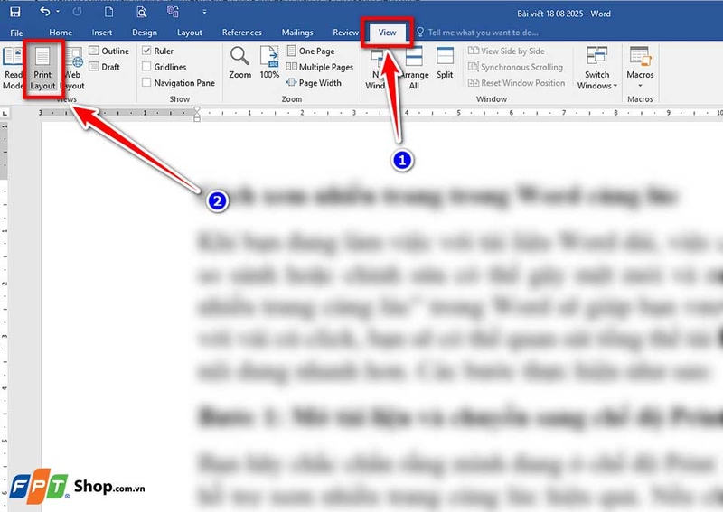Image resolution: width=723 pixels, height=512 pixels.
Task: Go to the References tab
Action: [241, 33]
